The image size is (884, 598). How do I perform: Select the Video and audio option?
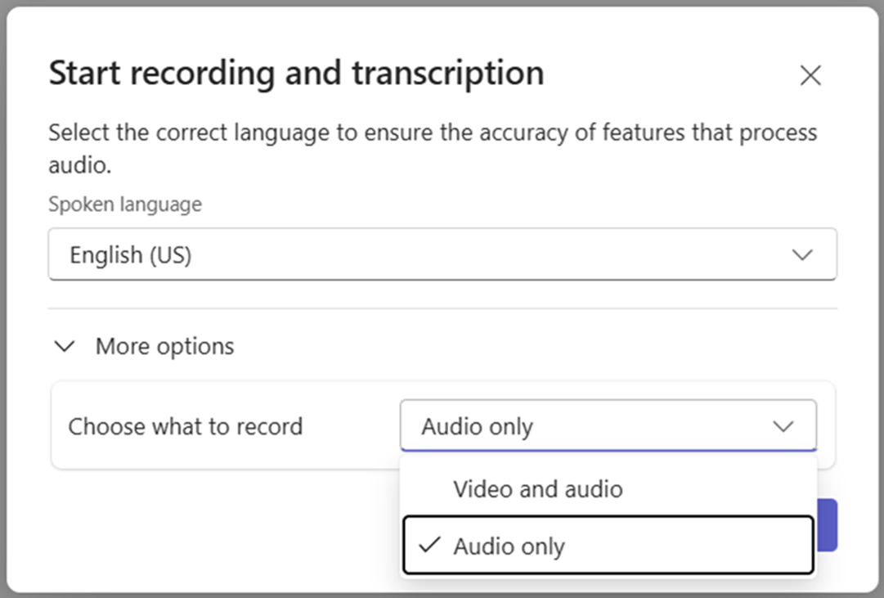coord(537,489)
